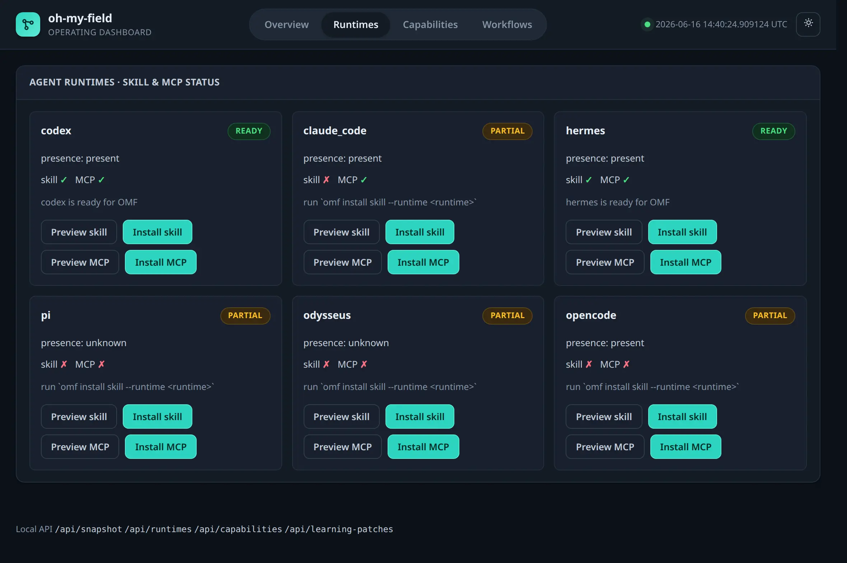Image resolution: width=847 pixels, height=563 pixels.
Task: Install MCP on opencode runtime
Action: coord(685,447)
